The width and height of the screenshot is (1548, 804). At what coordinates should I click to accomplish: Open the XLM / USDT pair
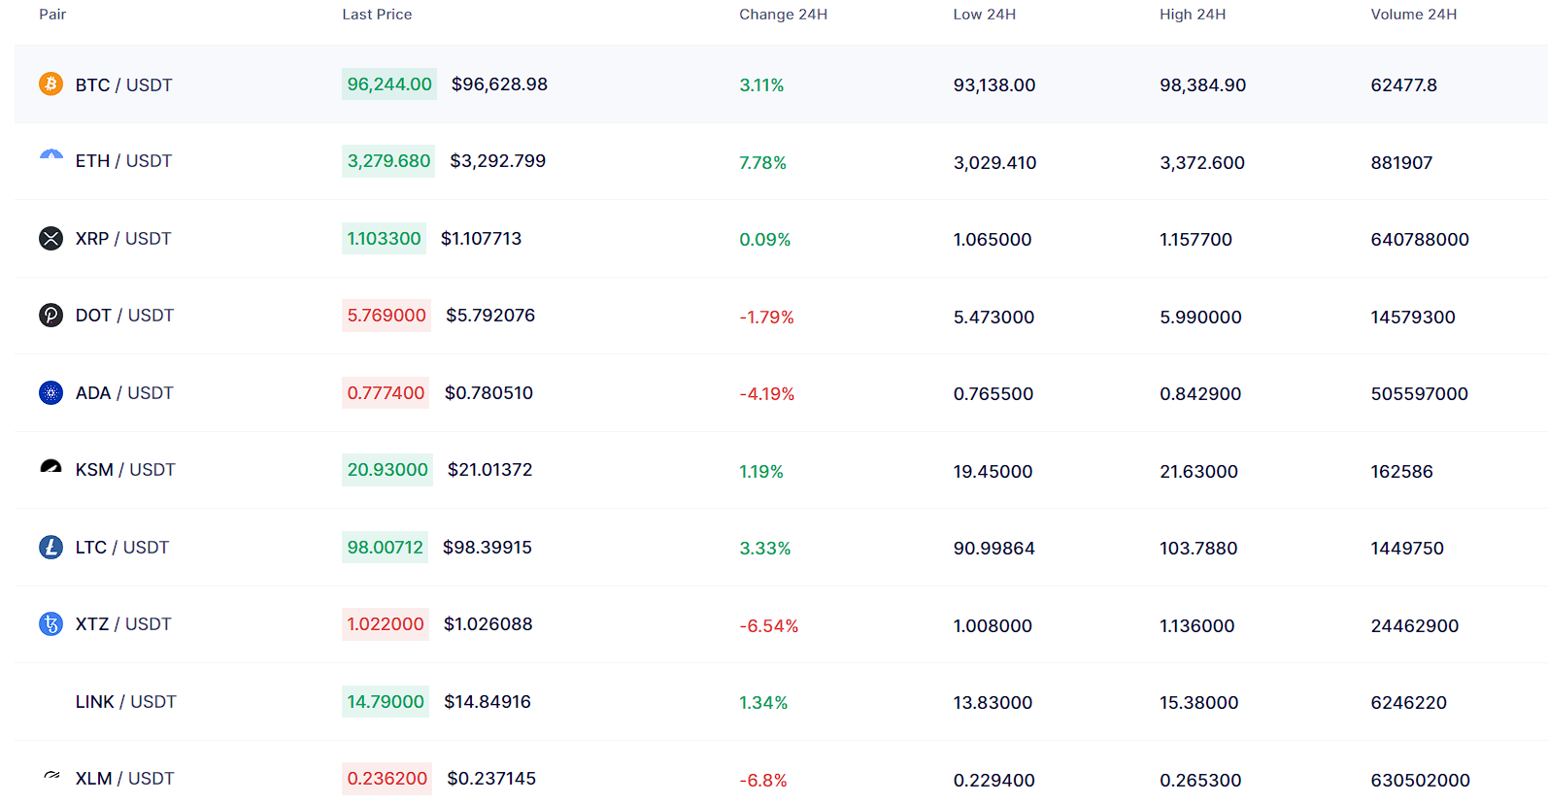click(125, 779)
